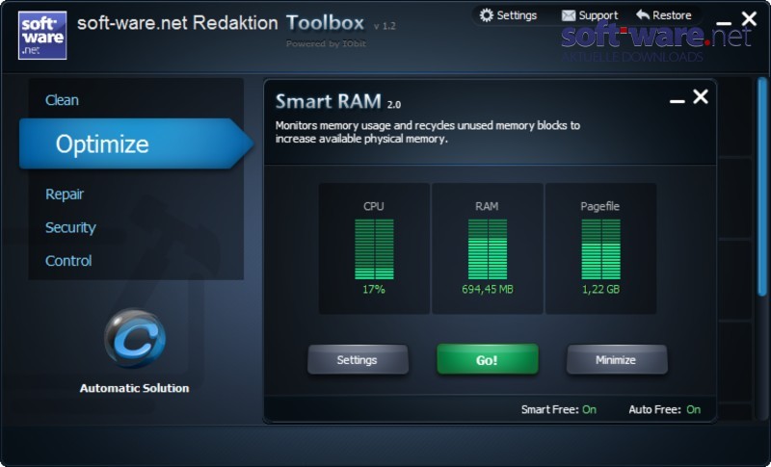Minimize the Smart RAM panel
The height and width of the screenshot is (467, 771).
coord(678,101)
